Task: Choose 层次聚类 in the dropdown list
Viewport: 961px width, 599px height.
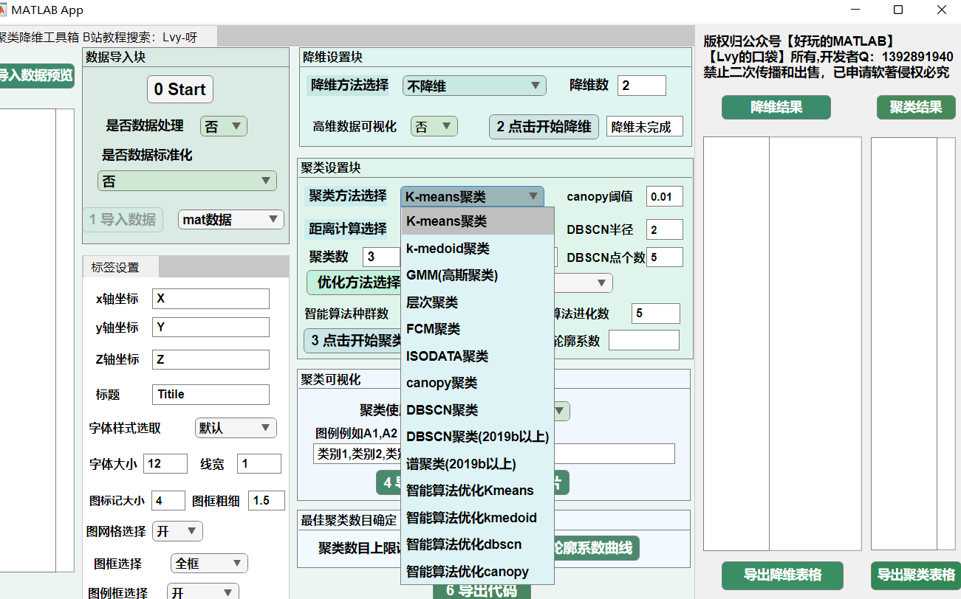Action: coord(432,302)
